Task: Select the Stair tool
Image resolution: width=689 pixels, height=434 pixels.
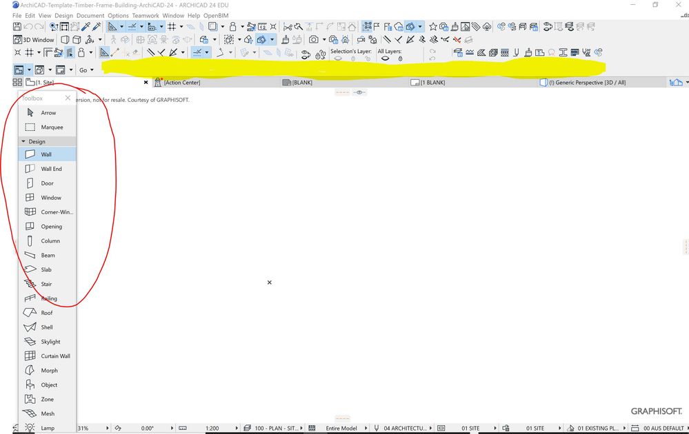Action: click(46, 284)
